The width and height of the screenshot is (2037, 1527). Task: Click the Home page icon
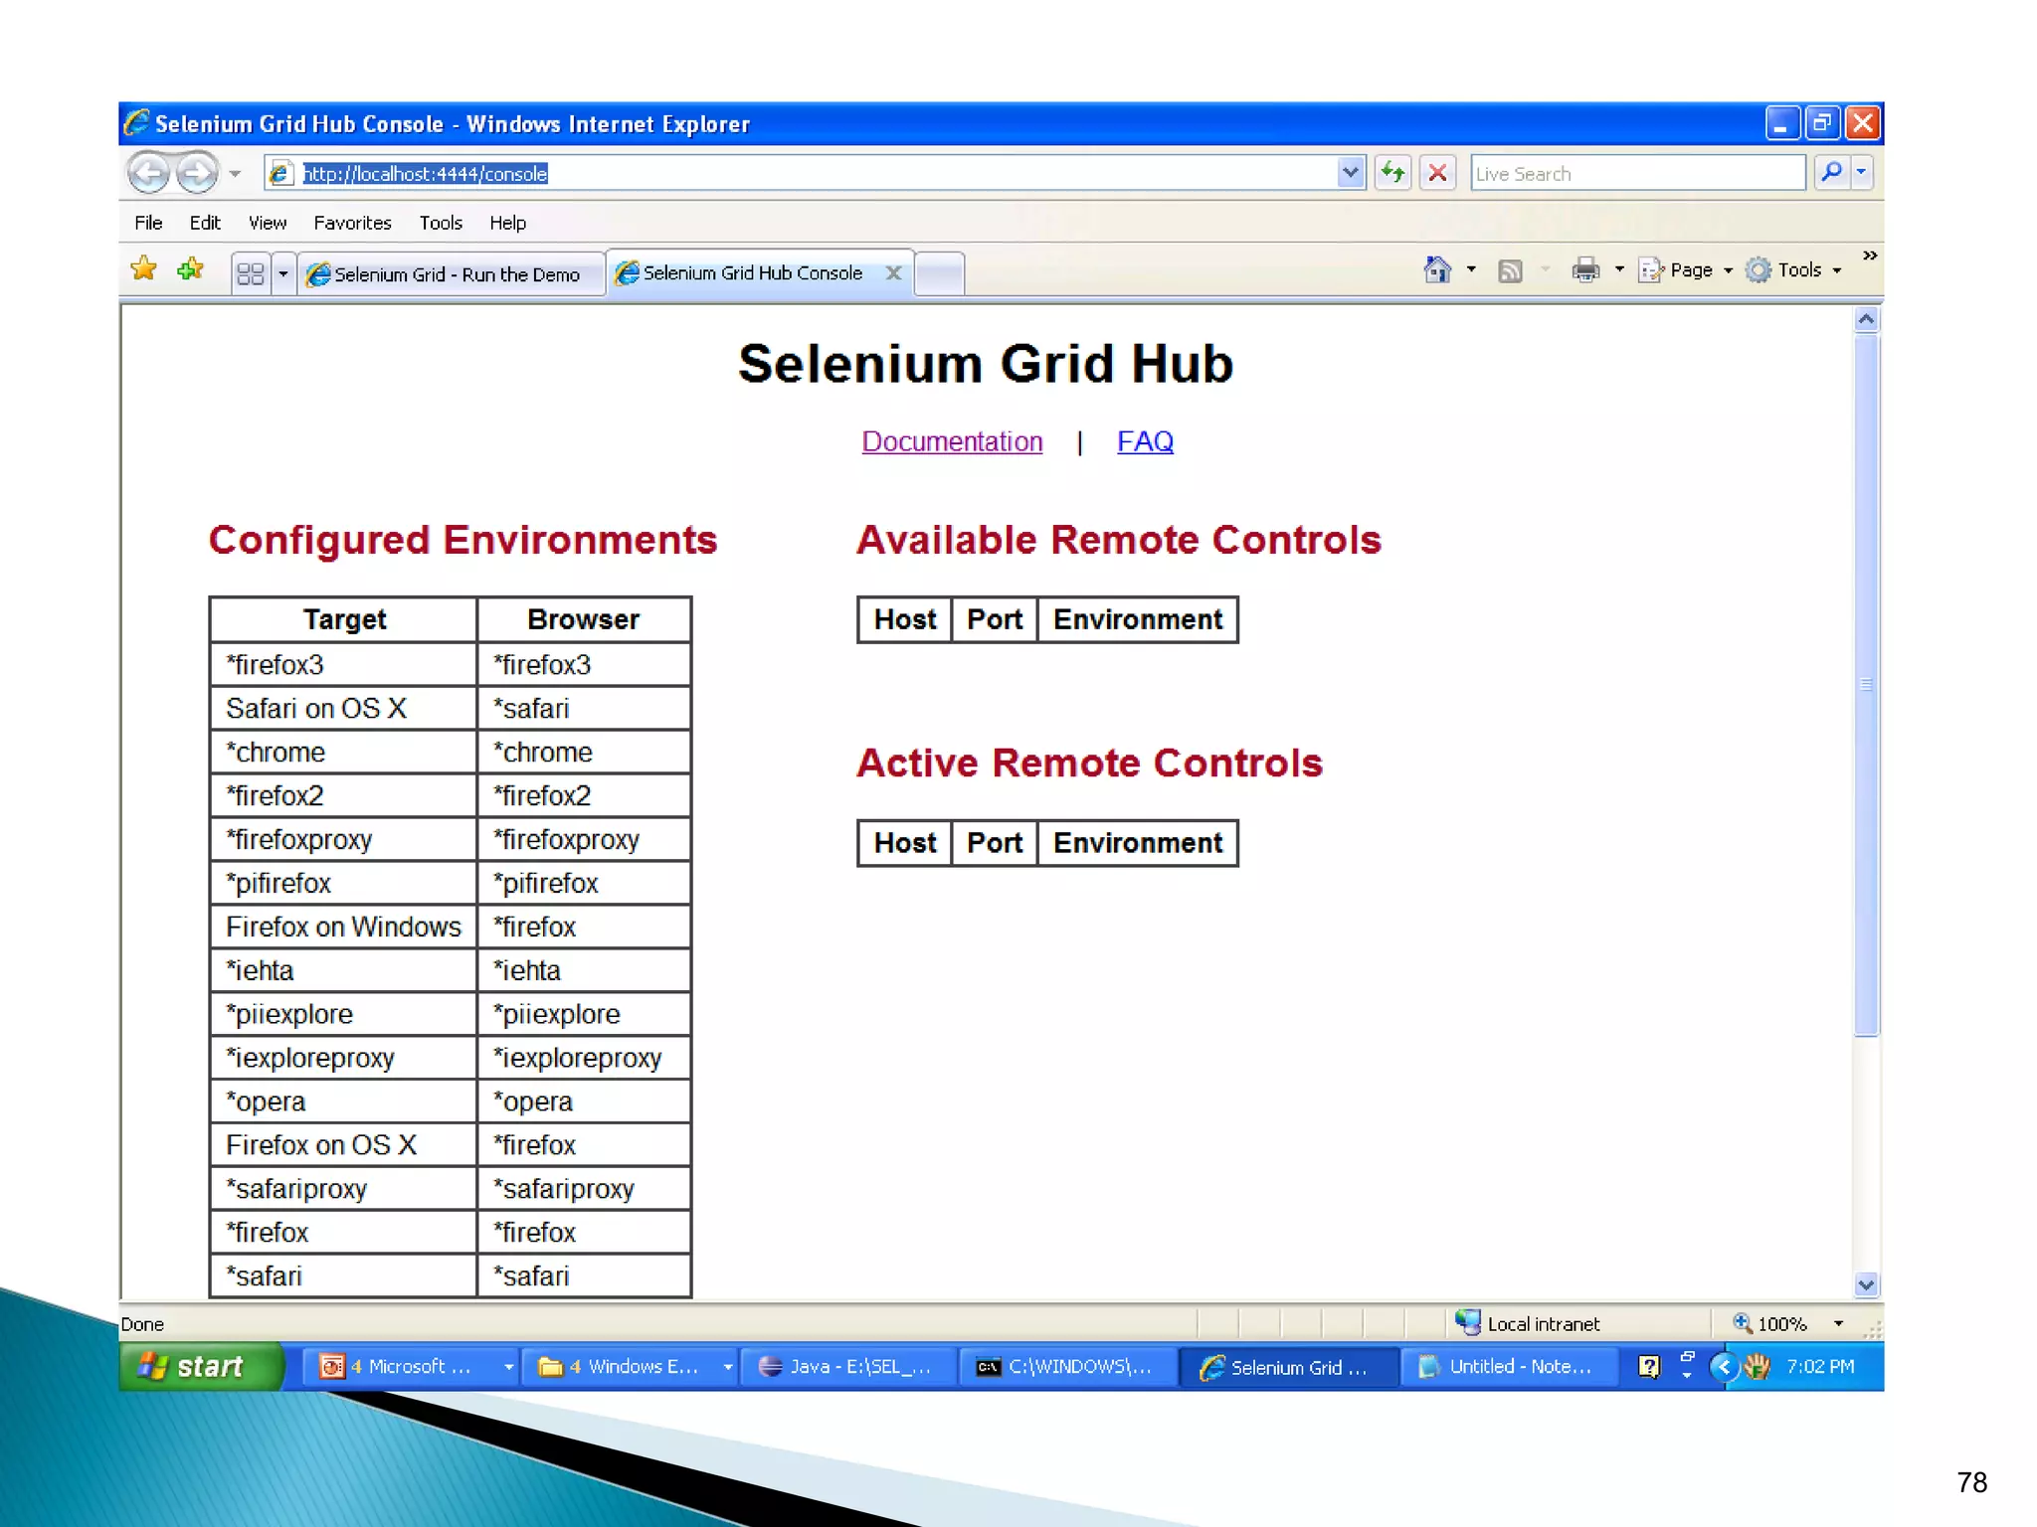(x=1437, y=269)
